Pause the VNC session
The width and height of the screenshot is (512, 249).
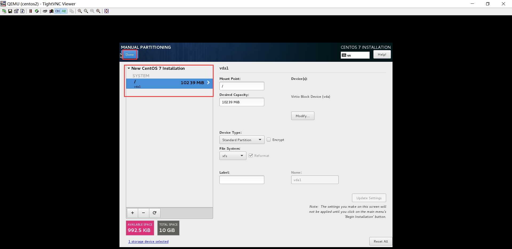pos(31,11)
